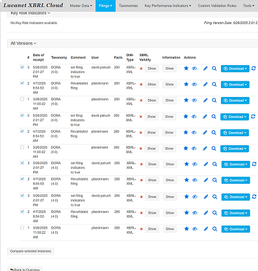Click the star icon in the first row
The image size is (258, 271).
pos(186,68)
